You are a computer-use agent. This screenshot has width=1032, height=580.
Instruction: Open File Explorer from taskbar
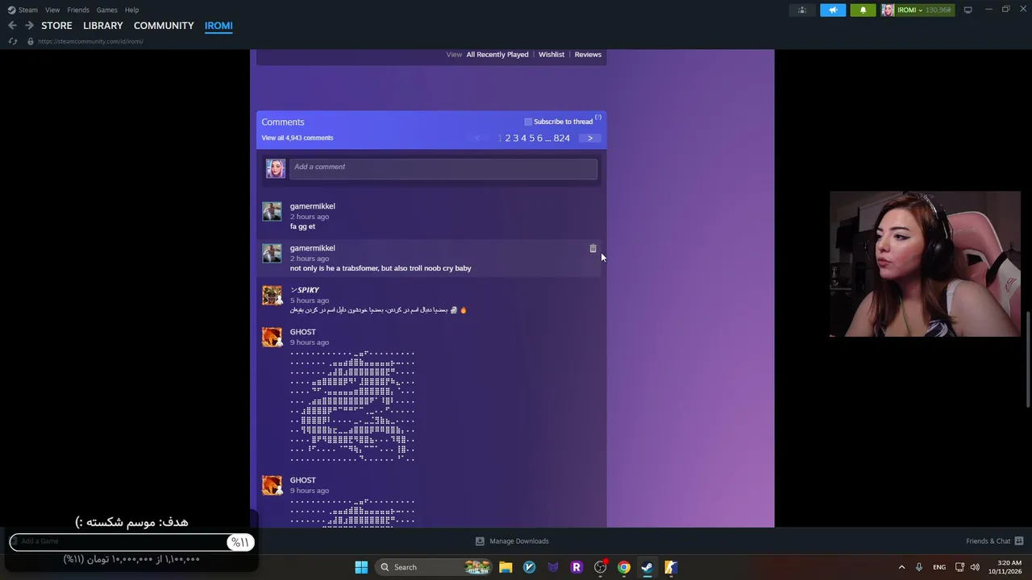click(506, 567)
